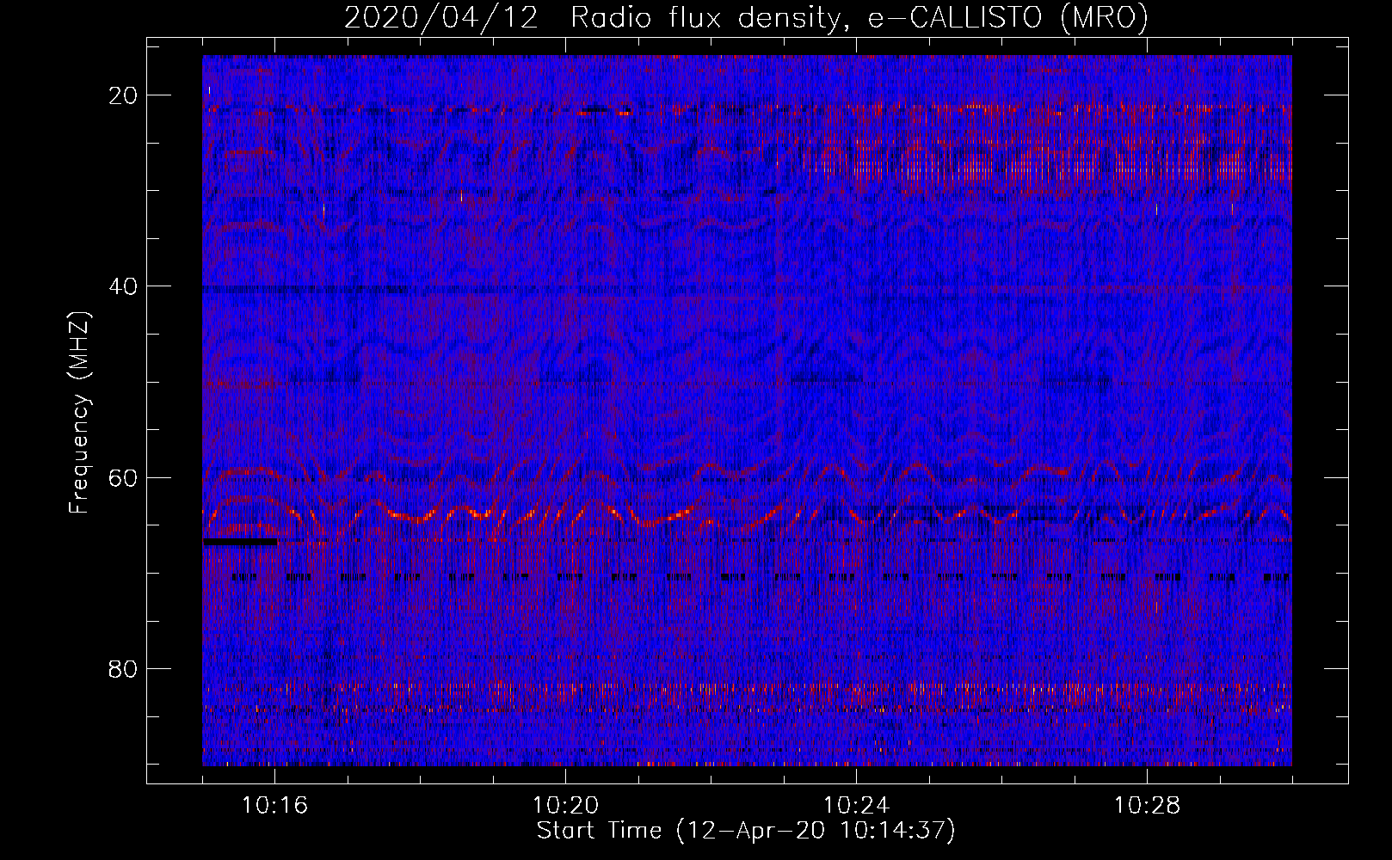Click the 80 frequency tick label
The width and height of the screenshot is (1392, 860).
click(123, 669)
